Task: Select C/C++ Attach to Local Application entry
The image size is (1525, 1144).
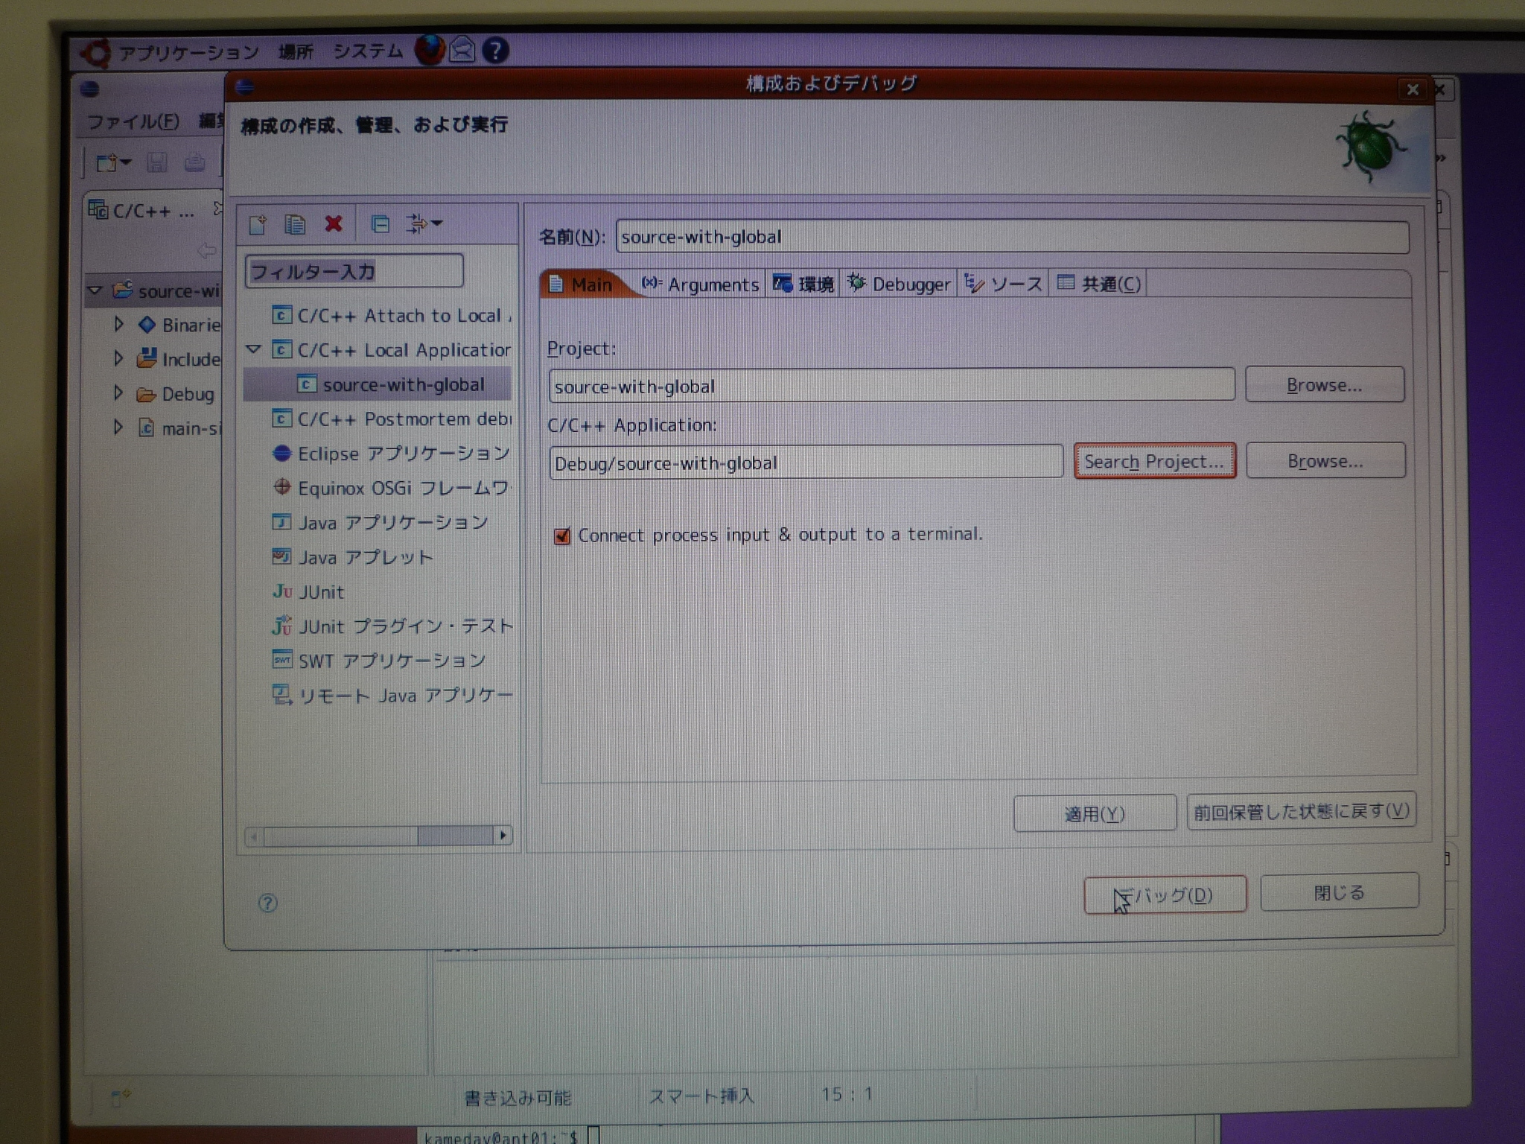Action: 392,315
